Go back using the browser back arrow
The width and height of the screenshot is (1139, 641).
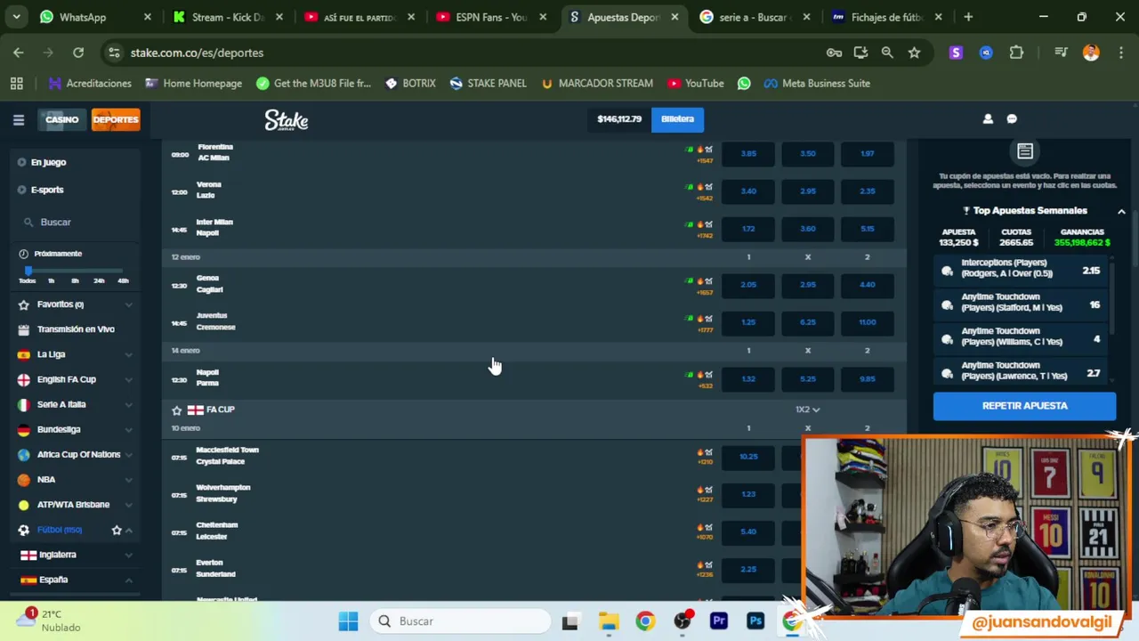(x=19, y=53)
